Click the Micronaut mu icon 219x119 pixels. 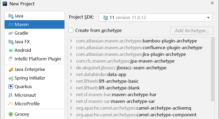point(11,95)
